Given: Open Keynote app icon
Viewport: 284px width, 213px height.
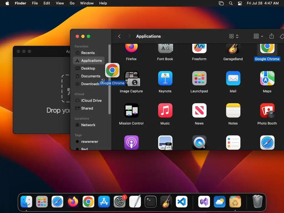Looking at the screenshot, I should click(x=165, y=78).
